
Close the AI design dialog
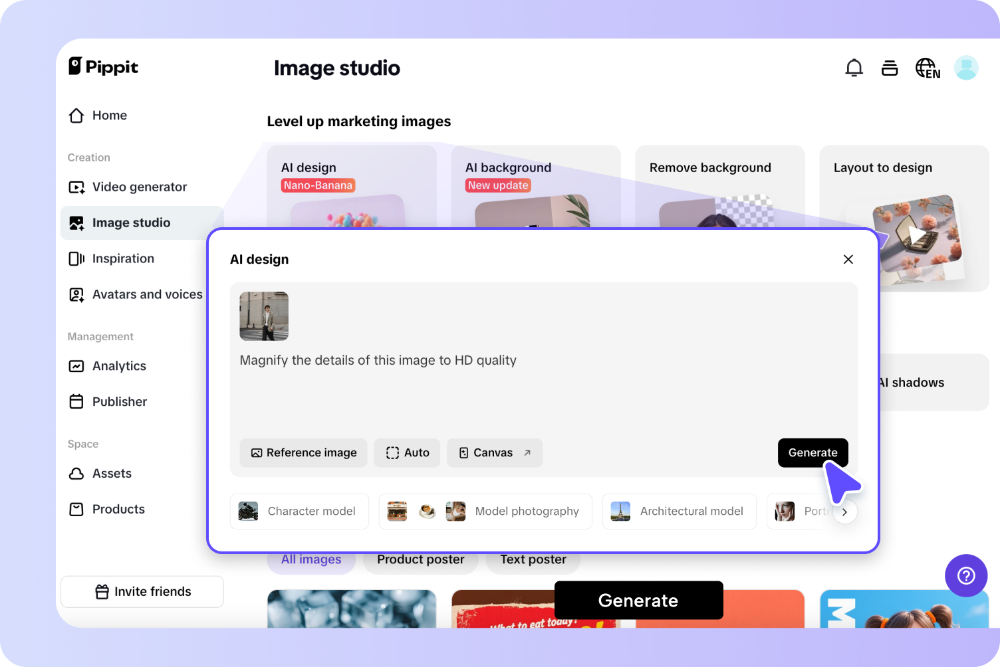coord(848,259)
